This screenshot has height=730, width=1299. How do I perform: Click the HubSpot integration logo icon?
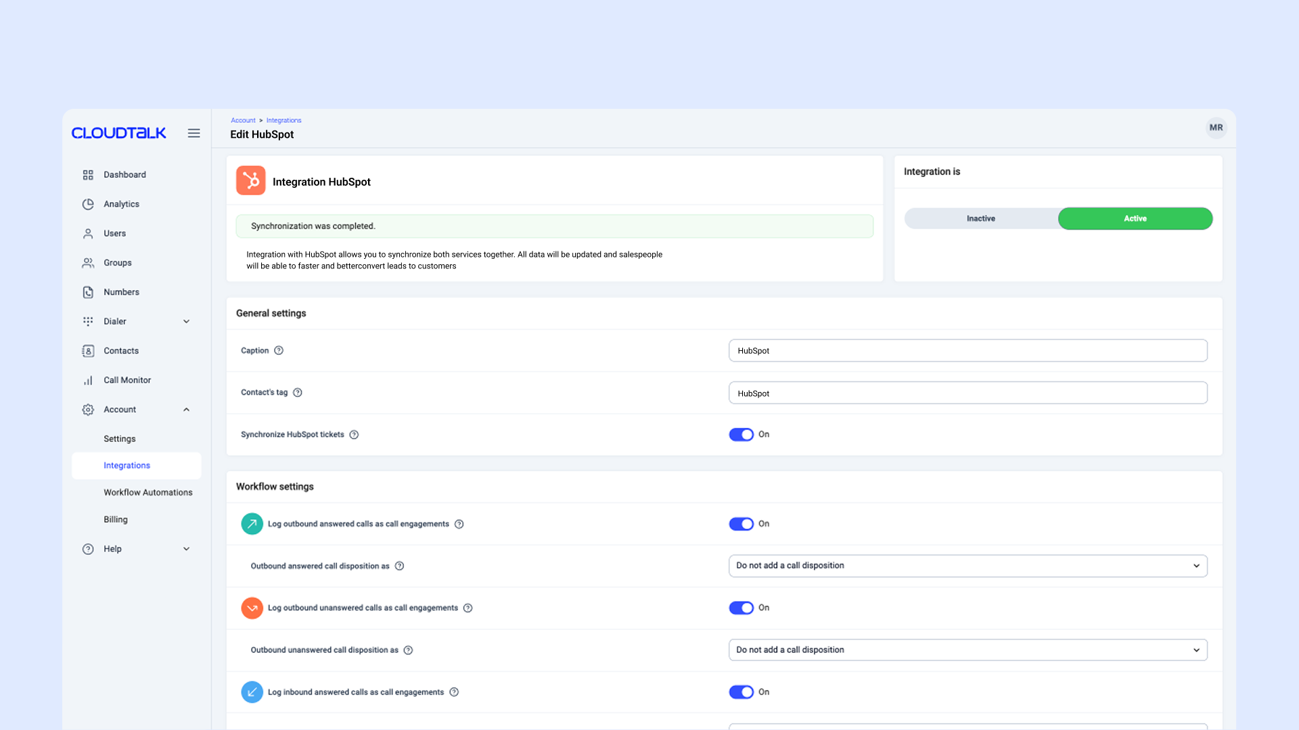coord(250,181)
